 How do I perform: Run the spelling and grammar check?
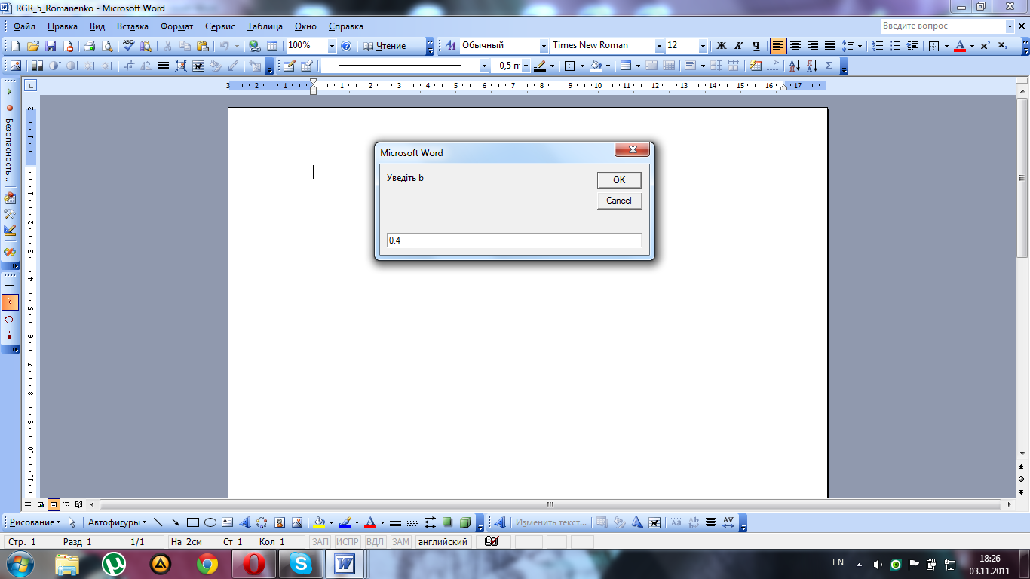[x=129, y=46]
